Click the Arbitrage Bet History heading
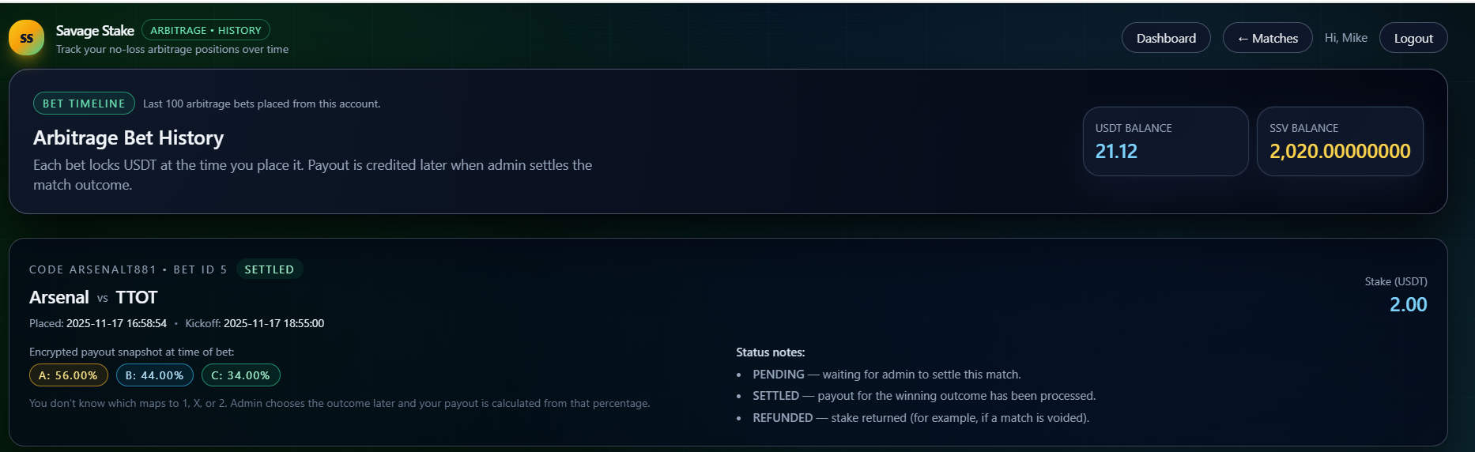This screenshot has width=1475, height=452. (x=128, y=138)
